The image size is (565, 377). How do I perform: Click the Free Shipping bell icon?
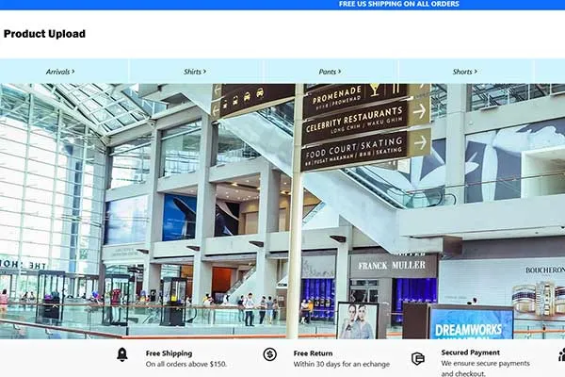pyautogui.click(x=121, y=354)
